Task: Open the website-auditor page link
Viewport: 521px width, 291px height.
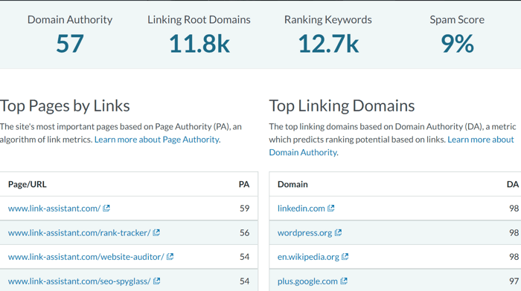Action: 86,257
